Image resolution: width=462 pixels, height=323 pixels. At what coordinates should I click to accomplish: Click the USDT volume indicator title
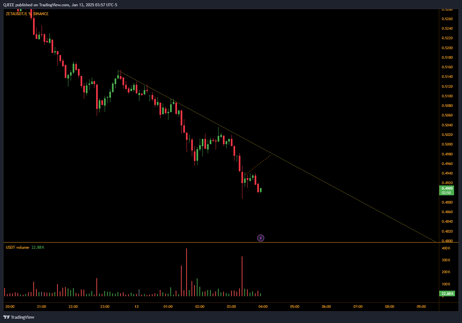(18, 247)
